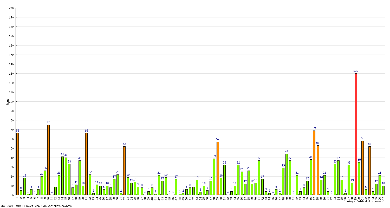Click the Cricket Web copyright text
The width and height of the screenshot is (390, 208).
(37, 206)
